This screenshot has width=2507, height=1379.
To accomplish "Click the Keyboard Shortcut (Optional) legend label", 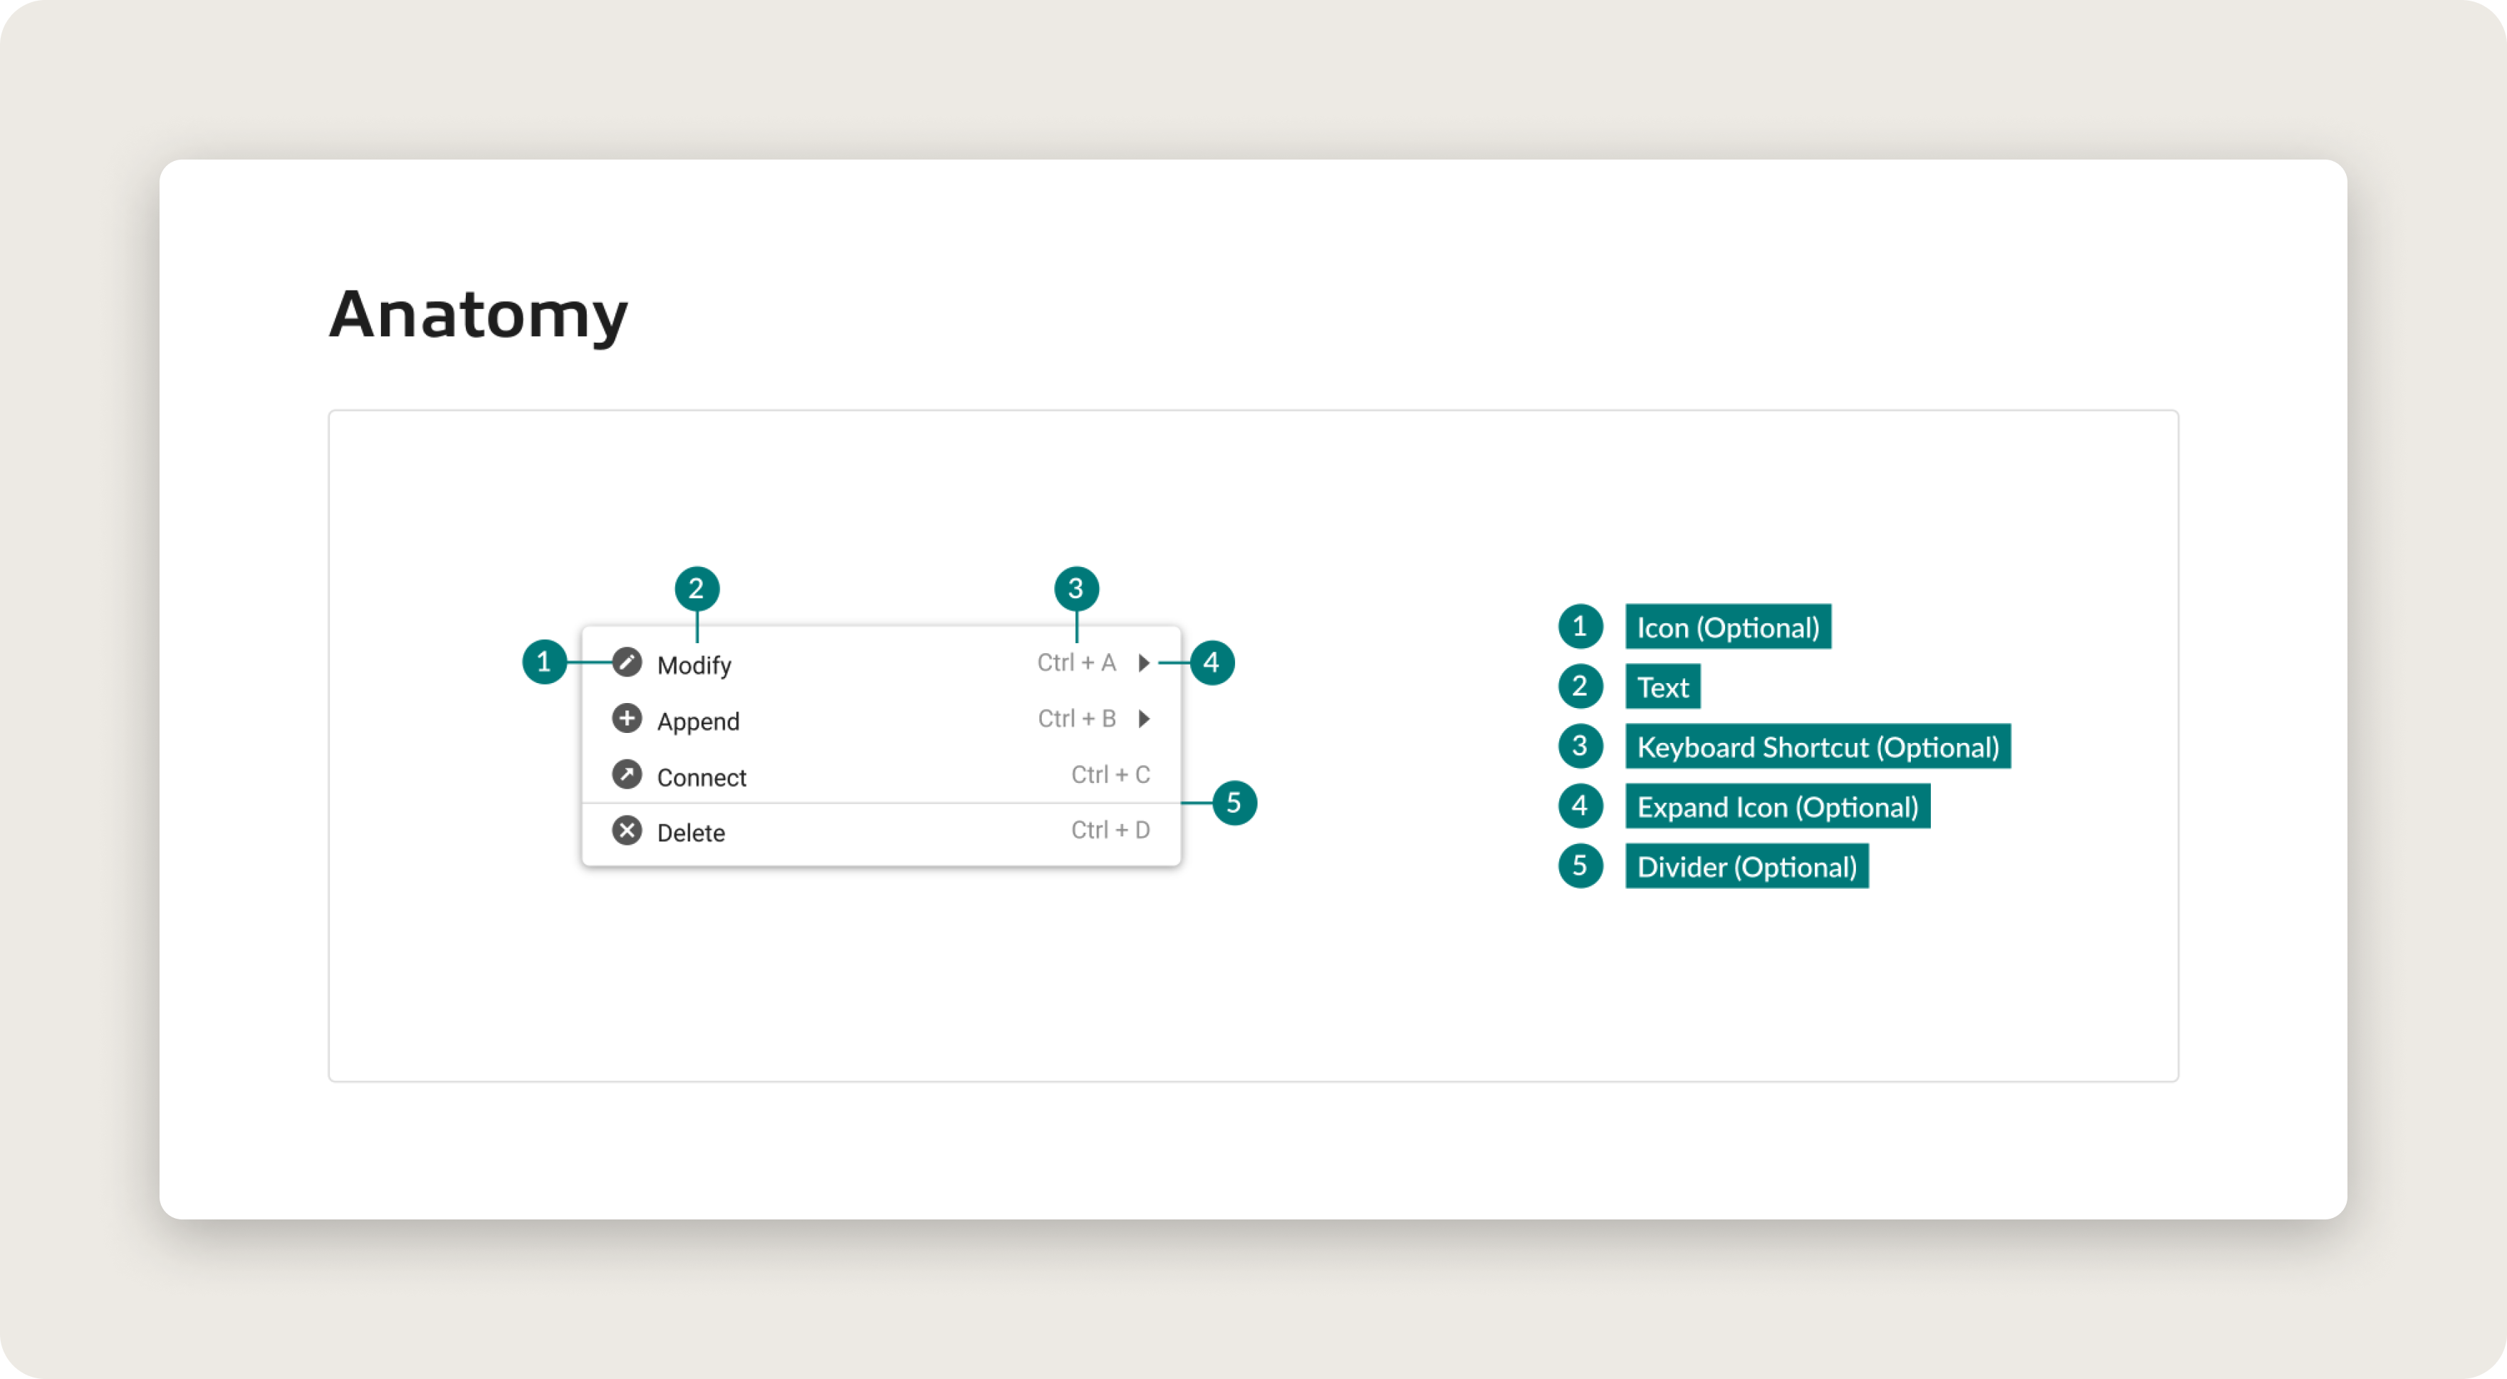I will [1817, 746].
